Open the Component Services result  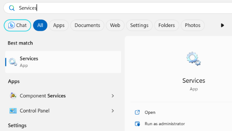(63, 96)
